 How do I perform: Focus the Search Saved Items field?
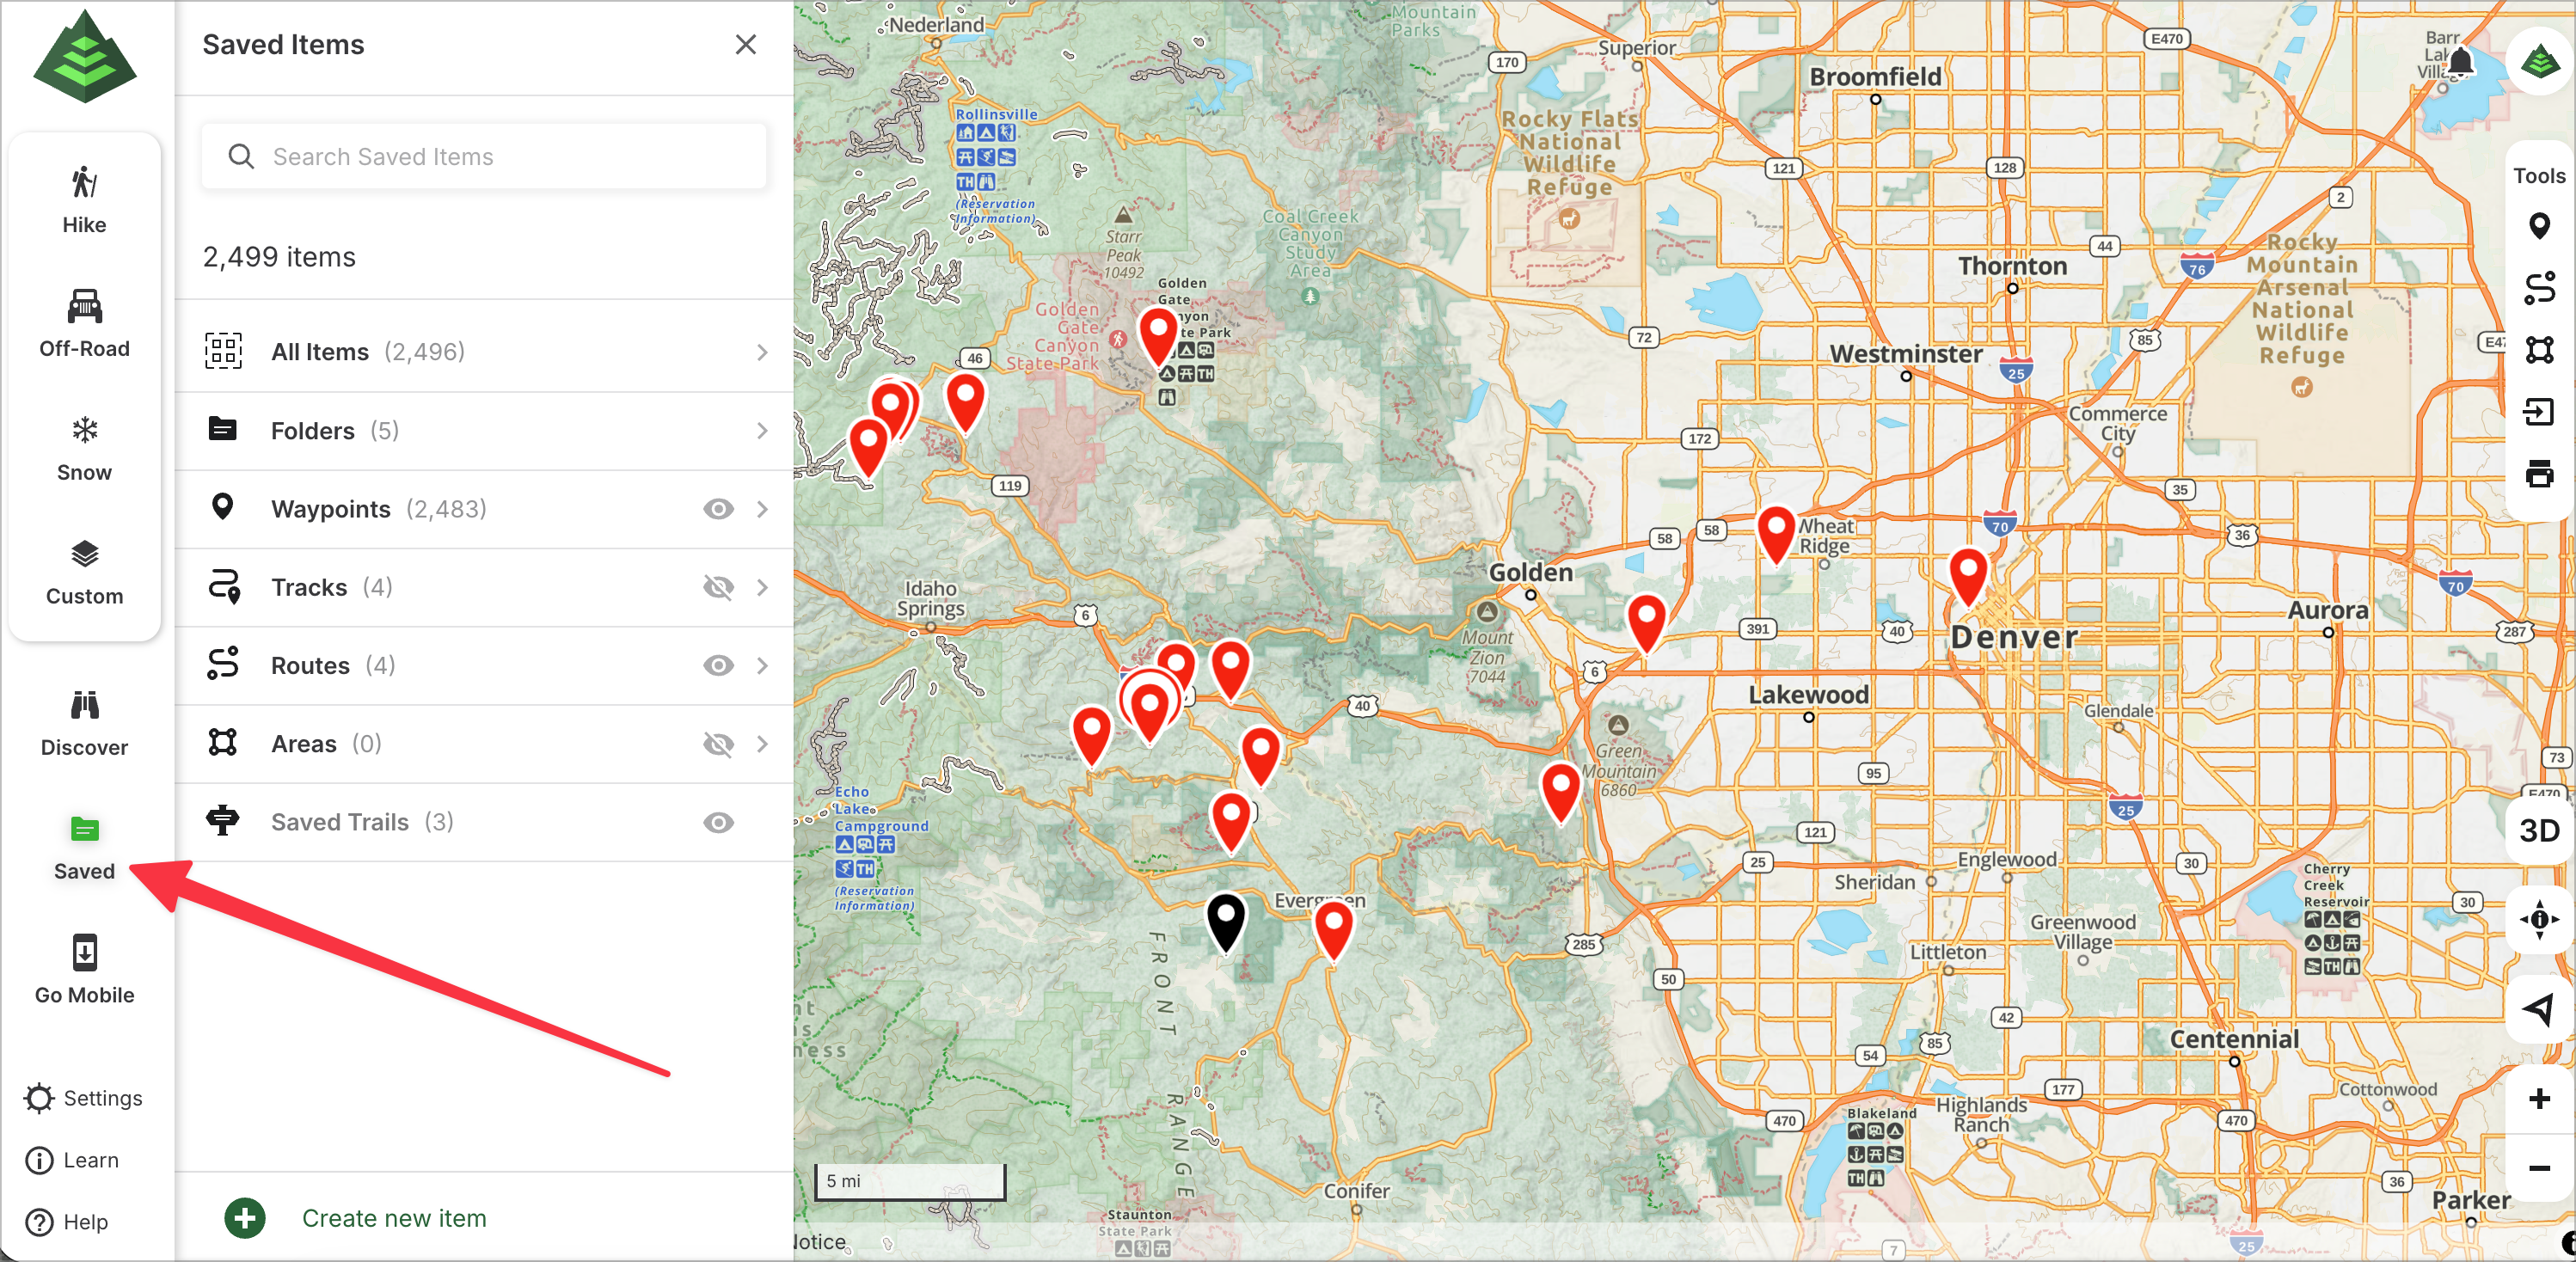(484, 156)
